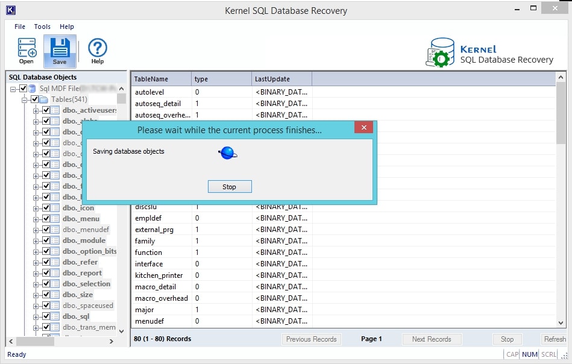Screen dimensions: 572x364
Task: Click the Next Records button
Action: pyautogui.click(x=432, y=339)
